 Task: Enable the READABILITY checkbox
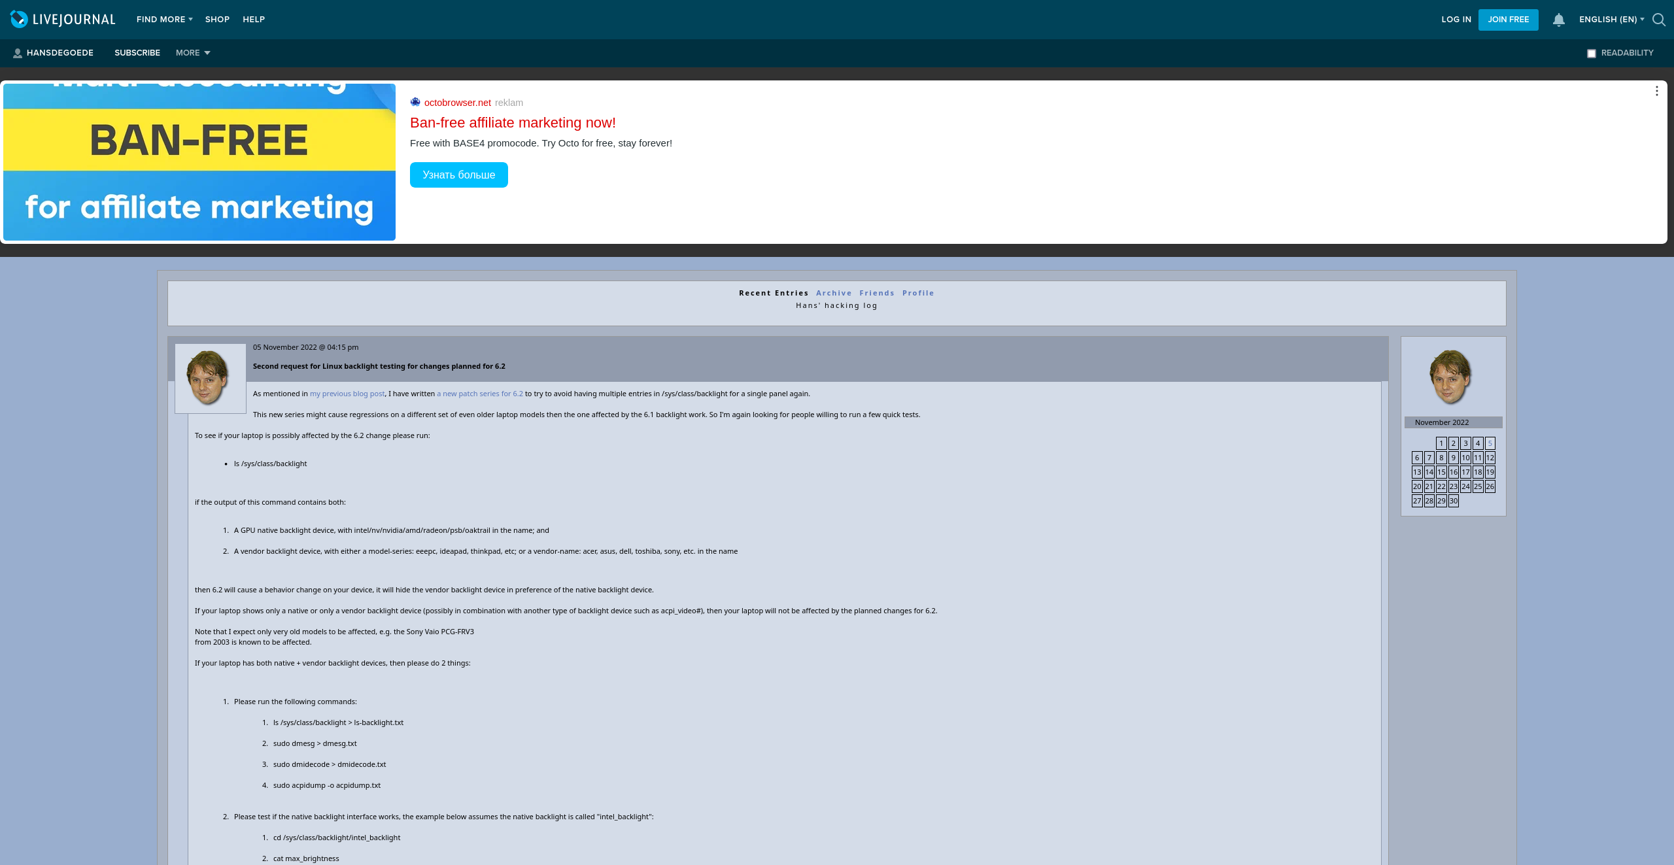tap(1591, 53)
